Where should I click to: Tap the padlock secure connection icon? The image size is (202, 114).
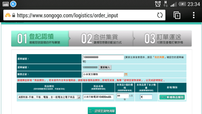pos(14,15)
